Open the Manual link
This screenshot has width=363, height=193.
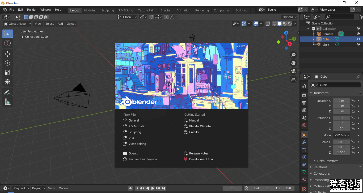pos(191,120)
